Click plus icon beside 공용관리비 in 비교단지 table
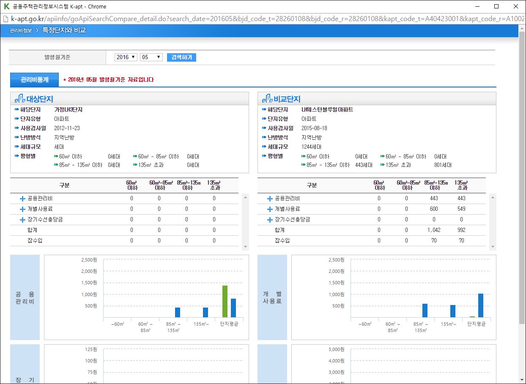Image resolution: width=526 pixels, height=384 pixels. tap(270, 199)
